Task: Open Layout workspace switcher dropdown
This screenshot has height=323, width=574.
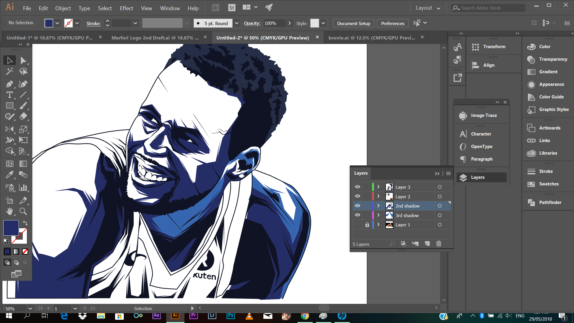Action: click(428, 8)
